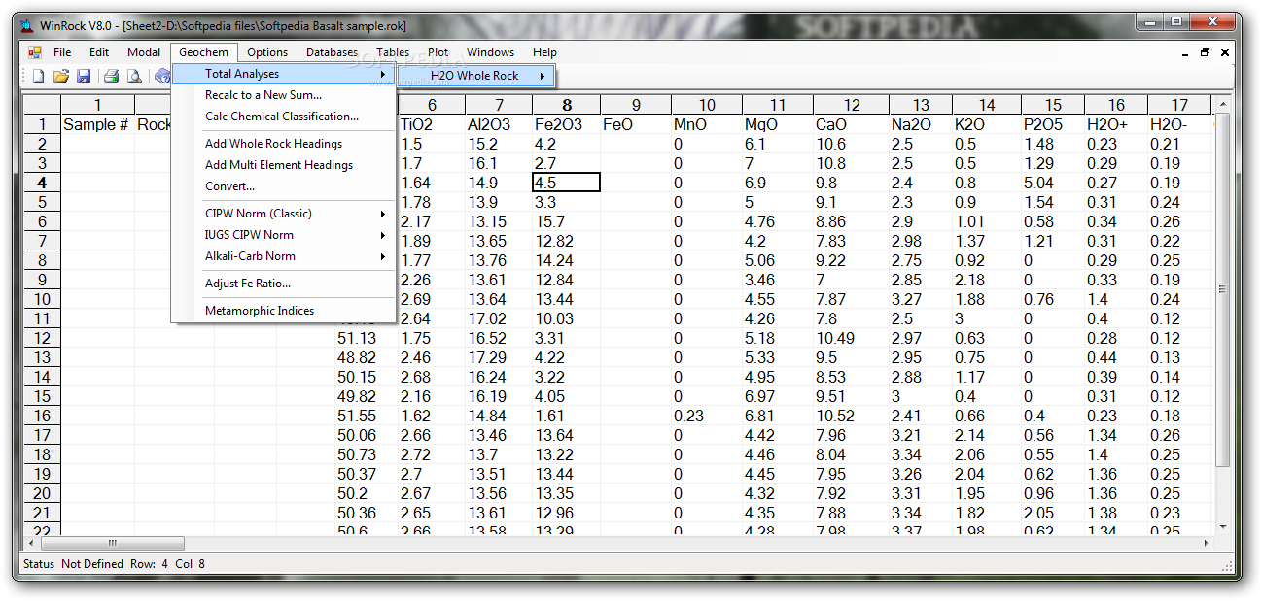The image size is (1262, 601).
Task: Click the 'H2O+' header cell
Action: 1116,124
